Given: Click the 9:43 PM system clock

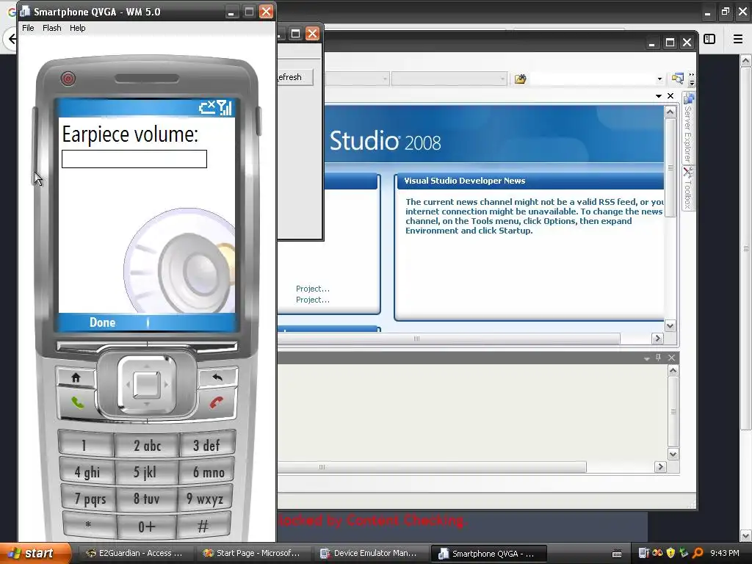Looking at the screenshot, I should click(725, 553).
